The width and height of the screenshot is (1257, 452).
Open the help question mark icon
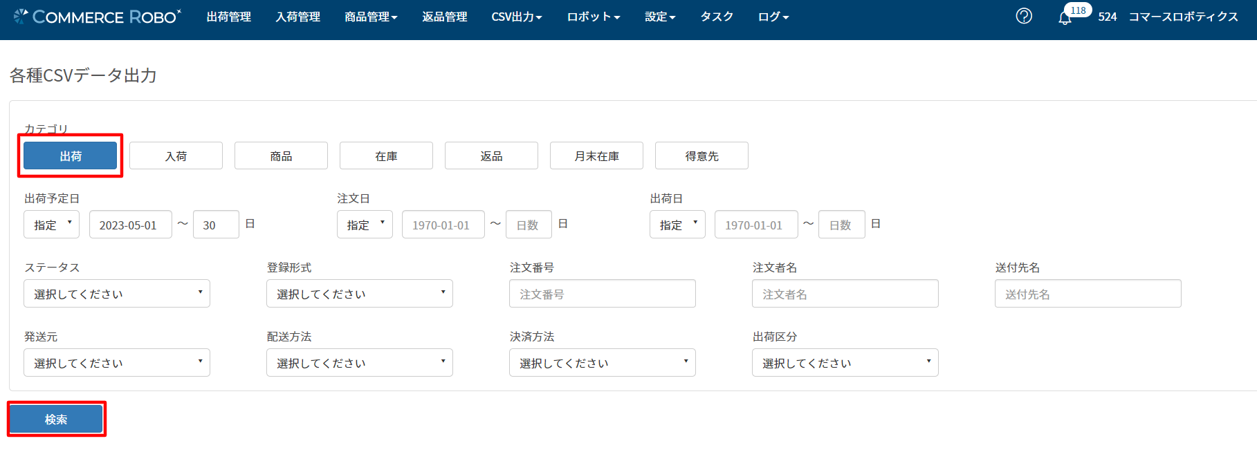coord(1024,16)
